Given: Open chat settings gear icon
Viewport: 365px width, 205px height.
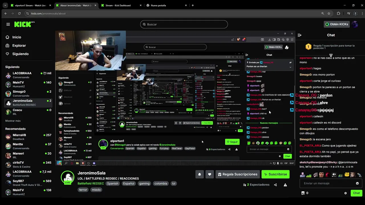Looking at the screenshot, I should coord(346,193).
